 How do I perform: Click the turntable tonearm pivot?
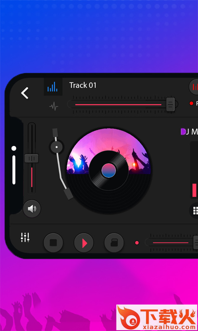(57, 147)
